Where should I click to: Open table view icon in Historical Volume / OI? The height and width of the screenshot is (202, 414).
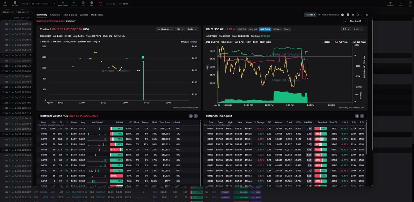click(191, 116)
